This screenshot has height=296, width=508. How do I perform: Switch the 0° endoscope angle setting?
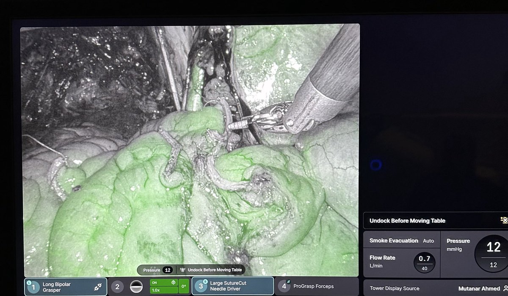pyautogui.click(x=184, y=286)
